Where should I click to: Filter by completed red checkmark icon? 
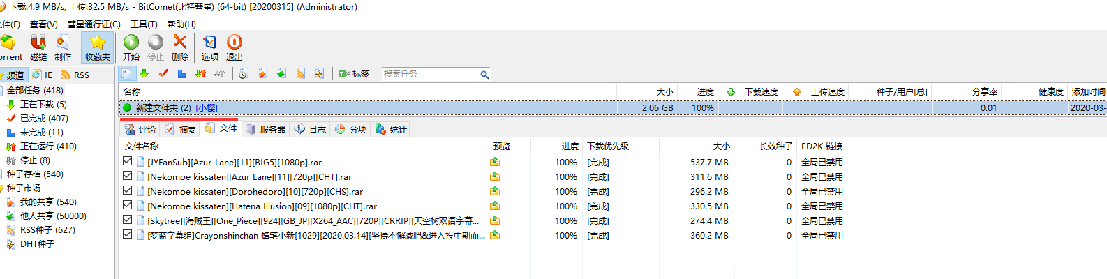[163, 74]
